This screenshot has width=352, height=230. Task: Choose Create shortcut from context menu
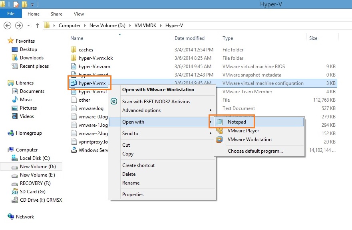[x=138, y=165]
